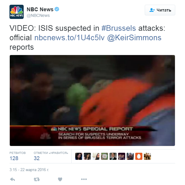Open the @KeirSimmons mention

pyautogui.click(x=134, y=38)
